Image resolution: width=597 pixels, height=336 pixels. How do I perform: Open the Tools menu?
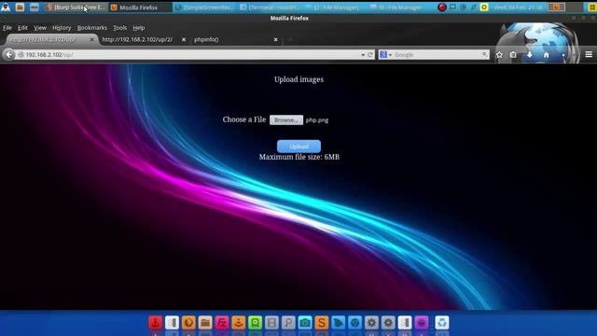point(120,28)
